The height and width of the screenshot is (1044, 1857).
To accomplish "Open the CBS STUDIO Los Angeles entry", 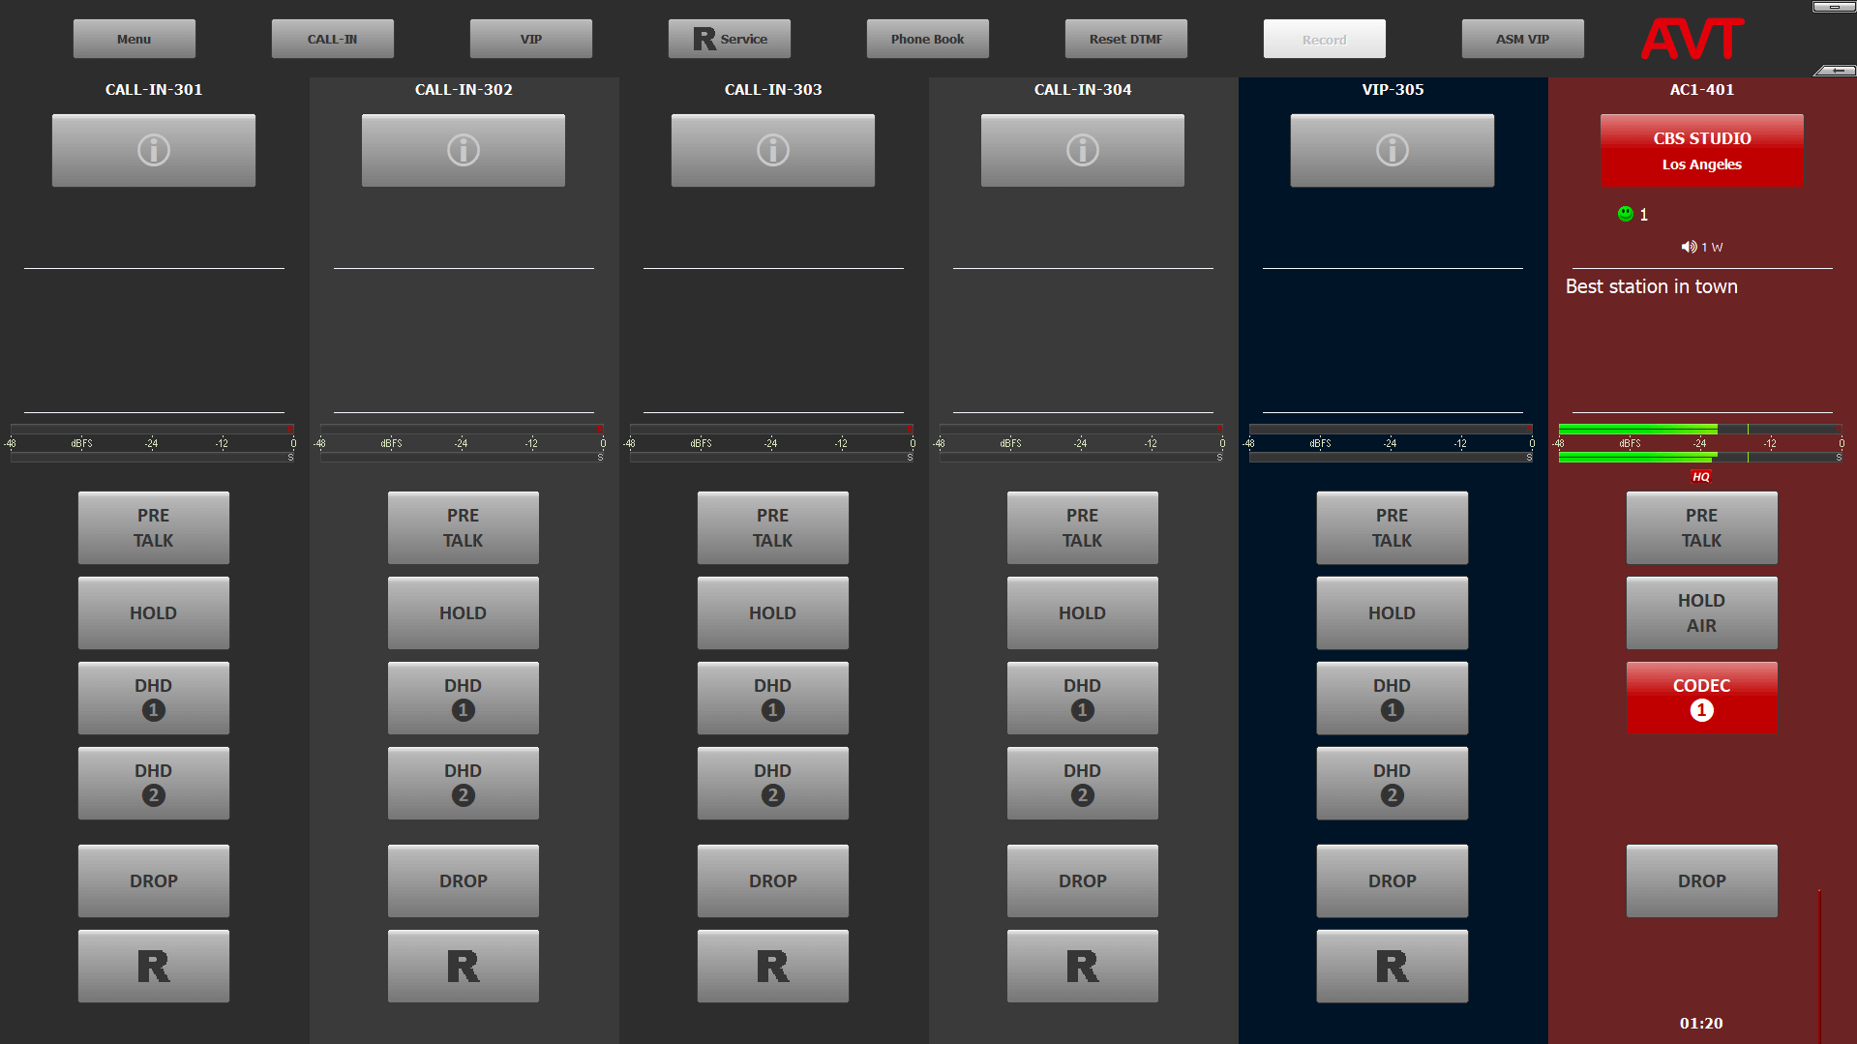I will click(x=1701, y=150).
